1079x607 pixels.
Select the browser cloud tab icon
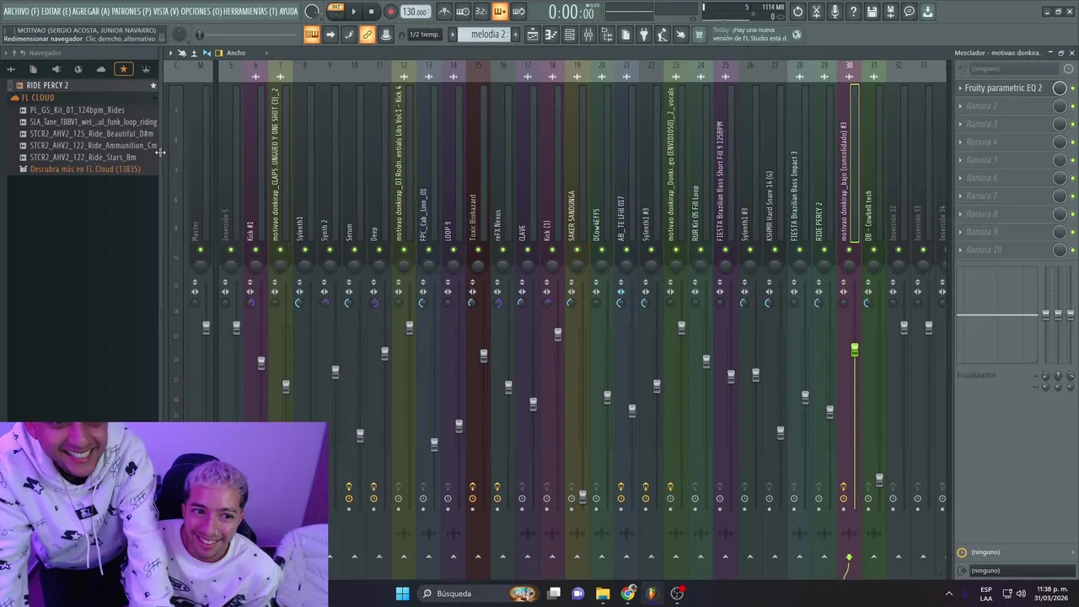tap(101, 69)
